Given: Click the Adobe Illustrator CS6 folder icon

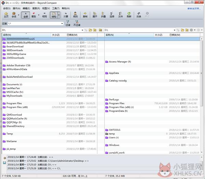Looking at the screenshot, I should [x=4, y=65].
